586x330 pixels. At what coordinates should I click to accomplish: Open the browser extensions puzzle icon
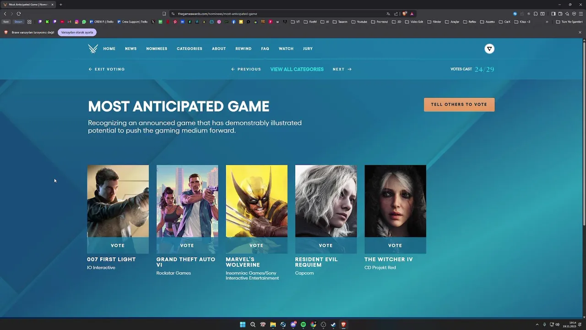point(536,14)
